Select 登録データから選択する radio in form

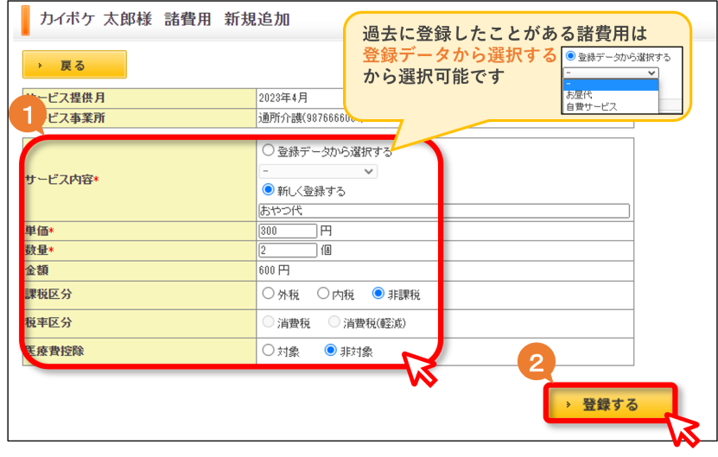click(269, 150)
